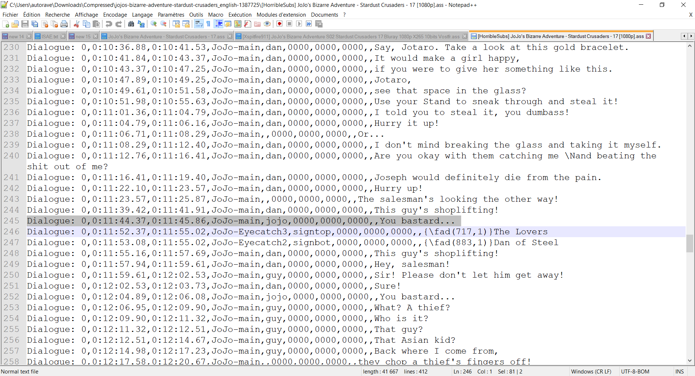
Task: Open the Paramètres menu
Action: coord(171,15)
